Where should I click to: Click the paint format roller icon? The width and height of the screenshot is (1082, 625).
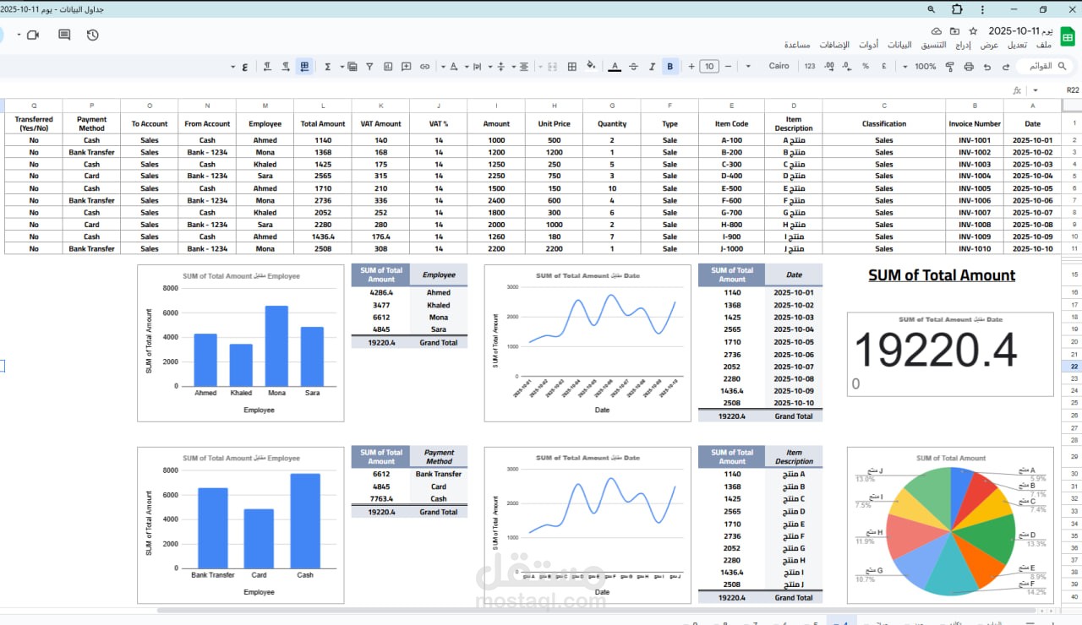[x=950, y=66]
